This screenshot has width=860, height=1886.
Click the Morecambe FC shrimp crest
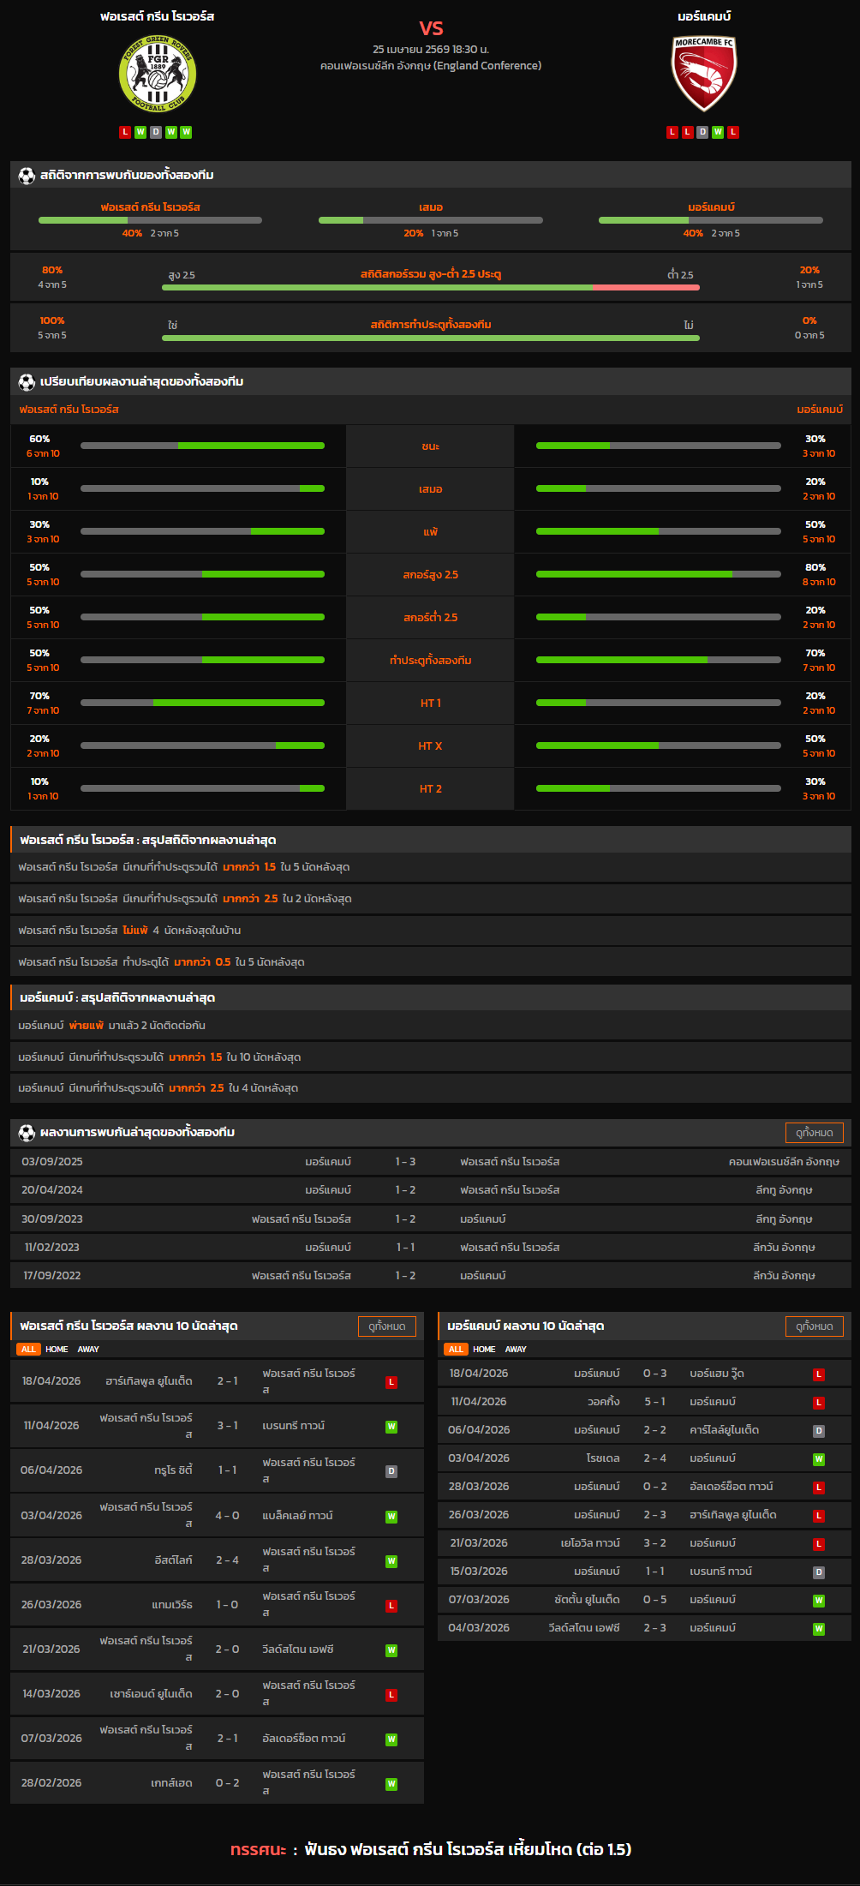point(703,75)
